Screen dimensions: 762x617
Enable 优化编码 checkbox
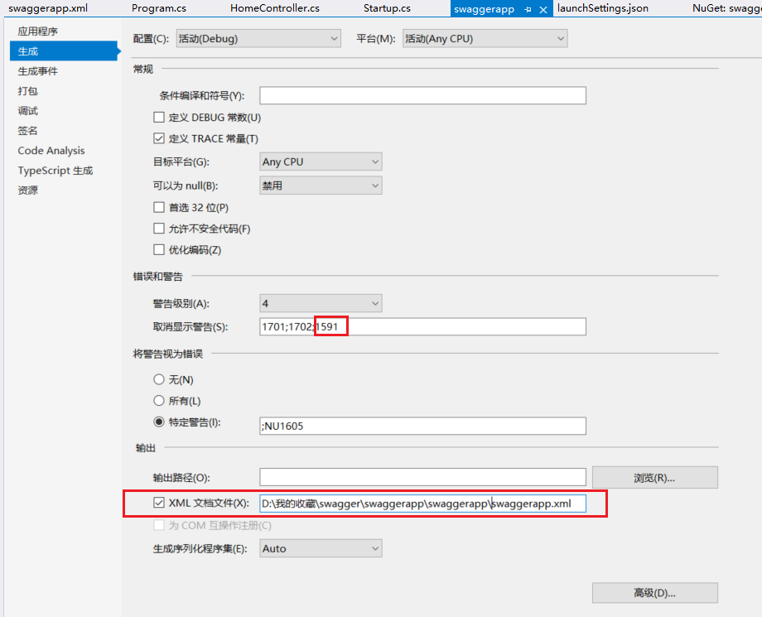[x=159, y=250]
